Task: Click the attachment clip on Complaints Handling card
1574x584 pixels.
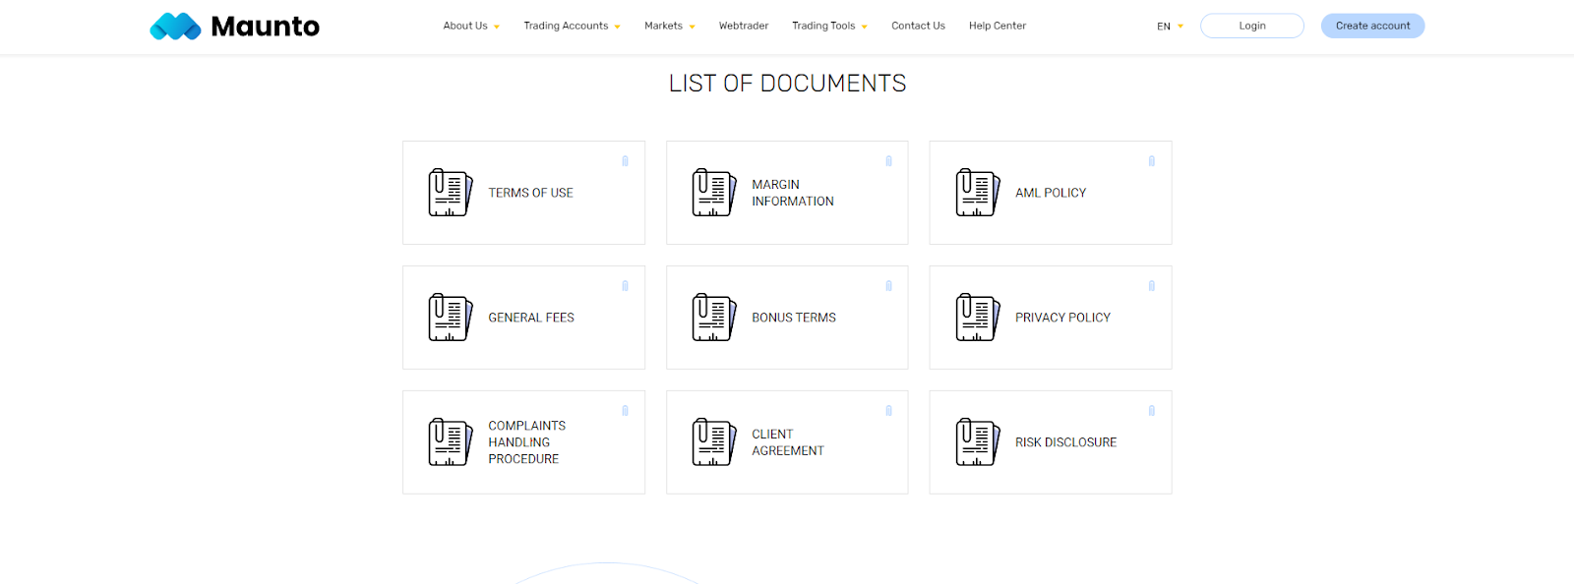Action: point(625,411)
